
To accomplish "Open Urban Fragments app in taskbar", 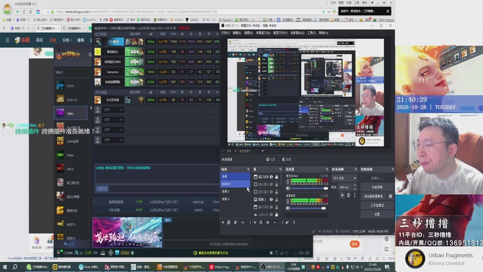I will point(220,267).
